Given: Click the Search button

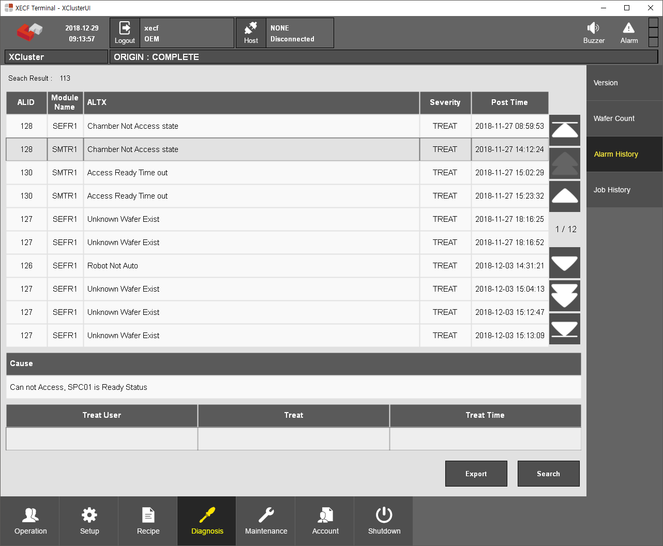Looking at the screenshot, I should tap(548, 474).
